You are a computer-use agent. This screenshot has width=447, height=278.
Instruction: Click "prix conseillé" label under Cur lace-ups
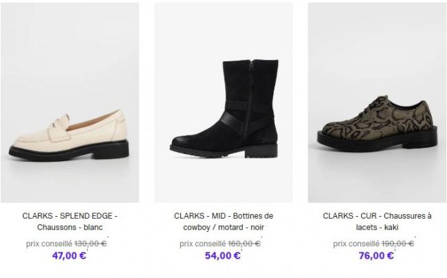click(356, 243)
